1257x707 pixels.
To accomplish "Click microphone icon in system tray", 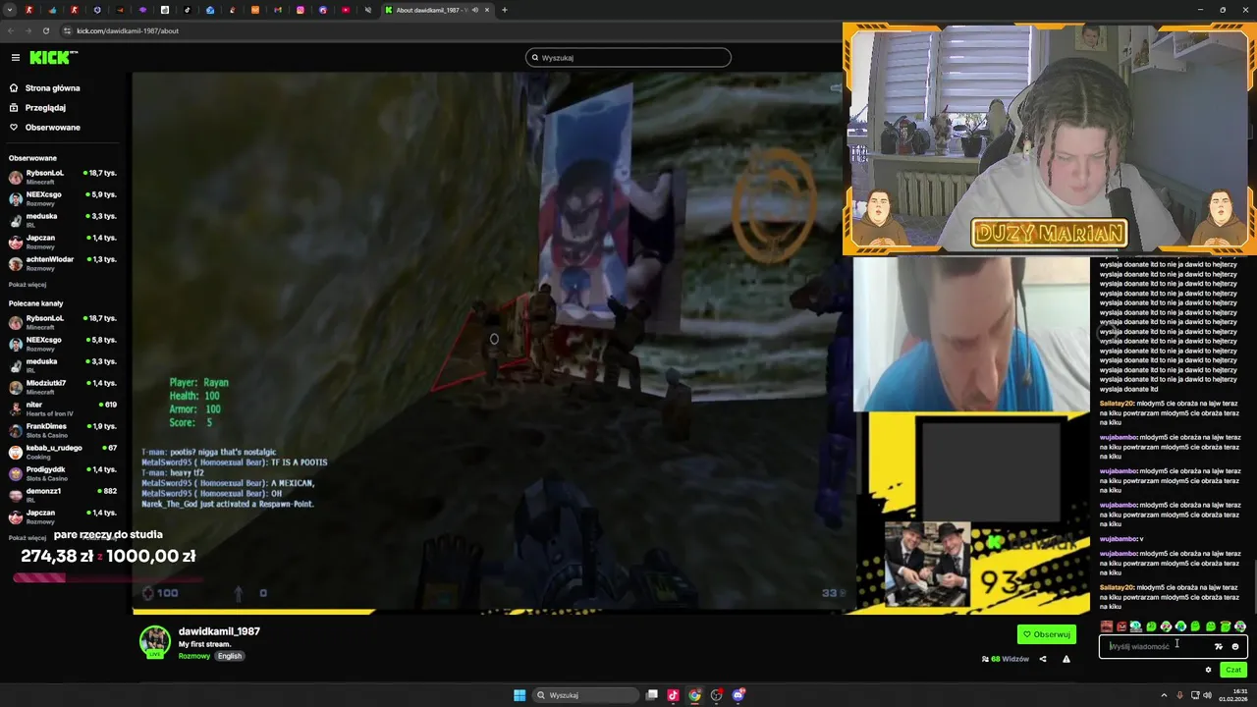I will pos(1178,695).
